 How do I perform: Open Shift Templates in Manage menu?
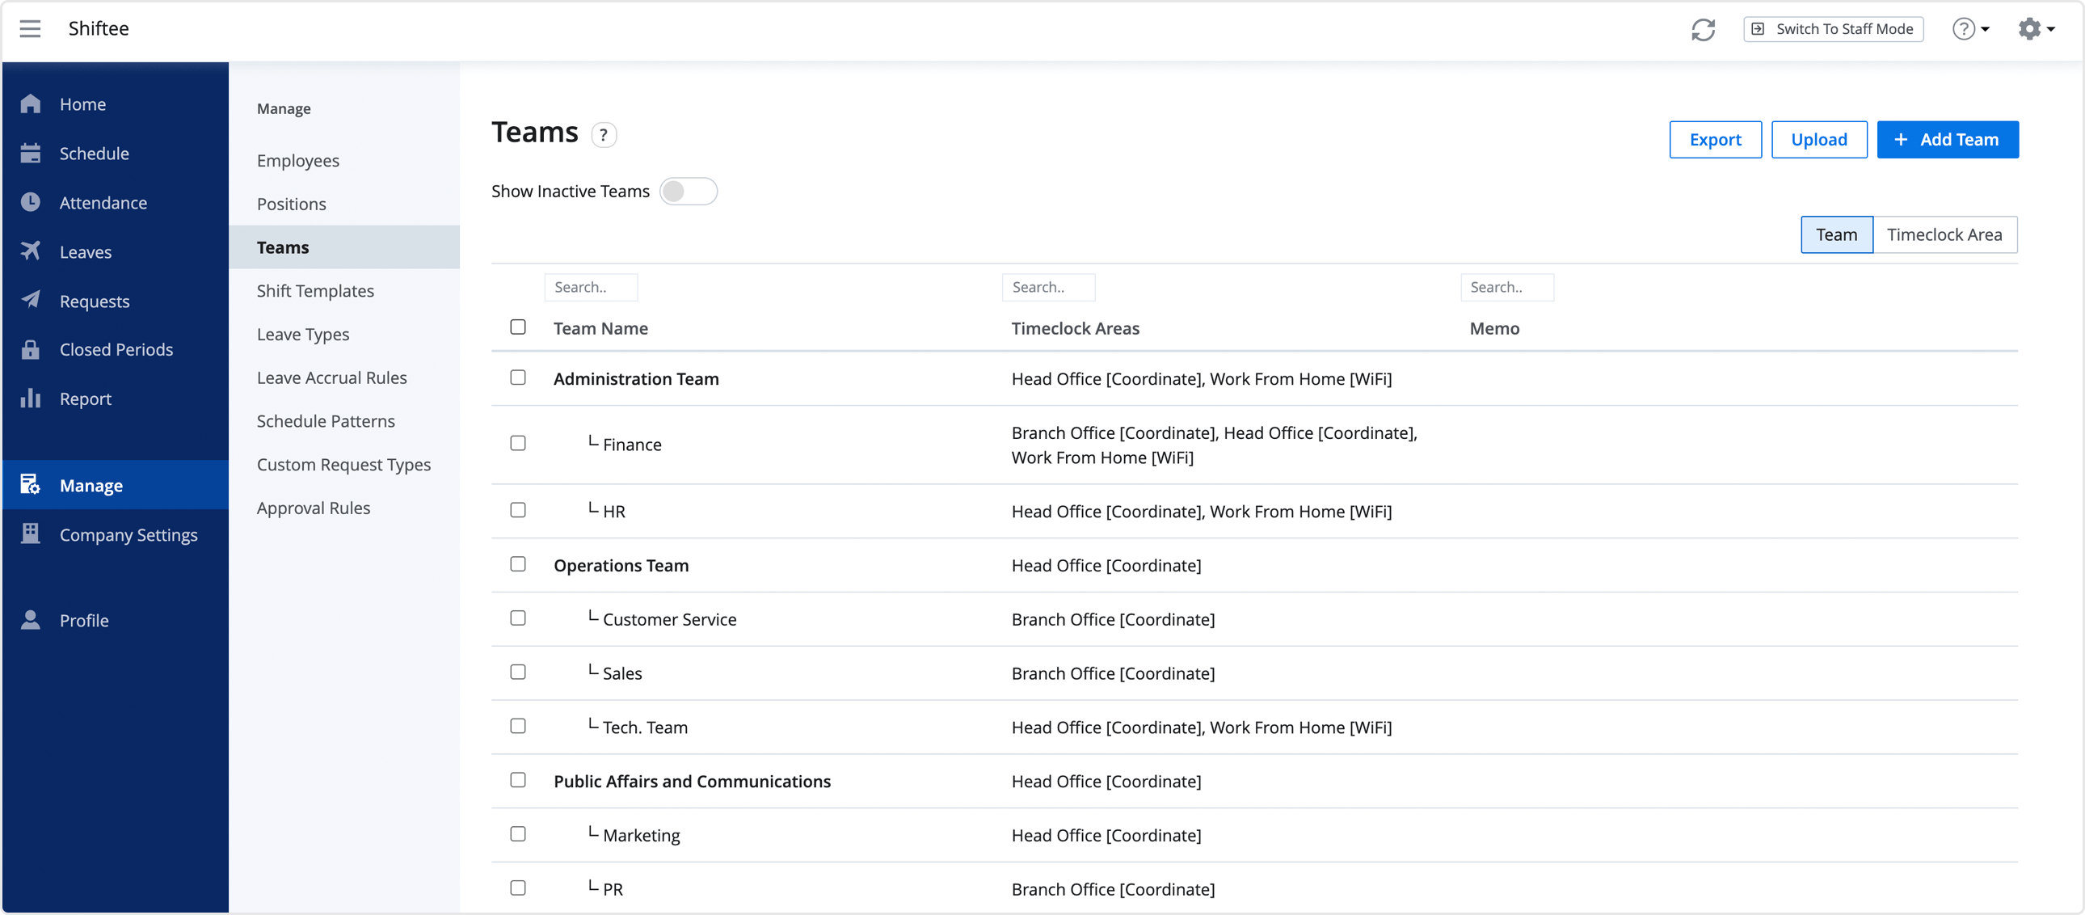click(315, 291)
